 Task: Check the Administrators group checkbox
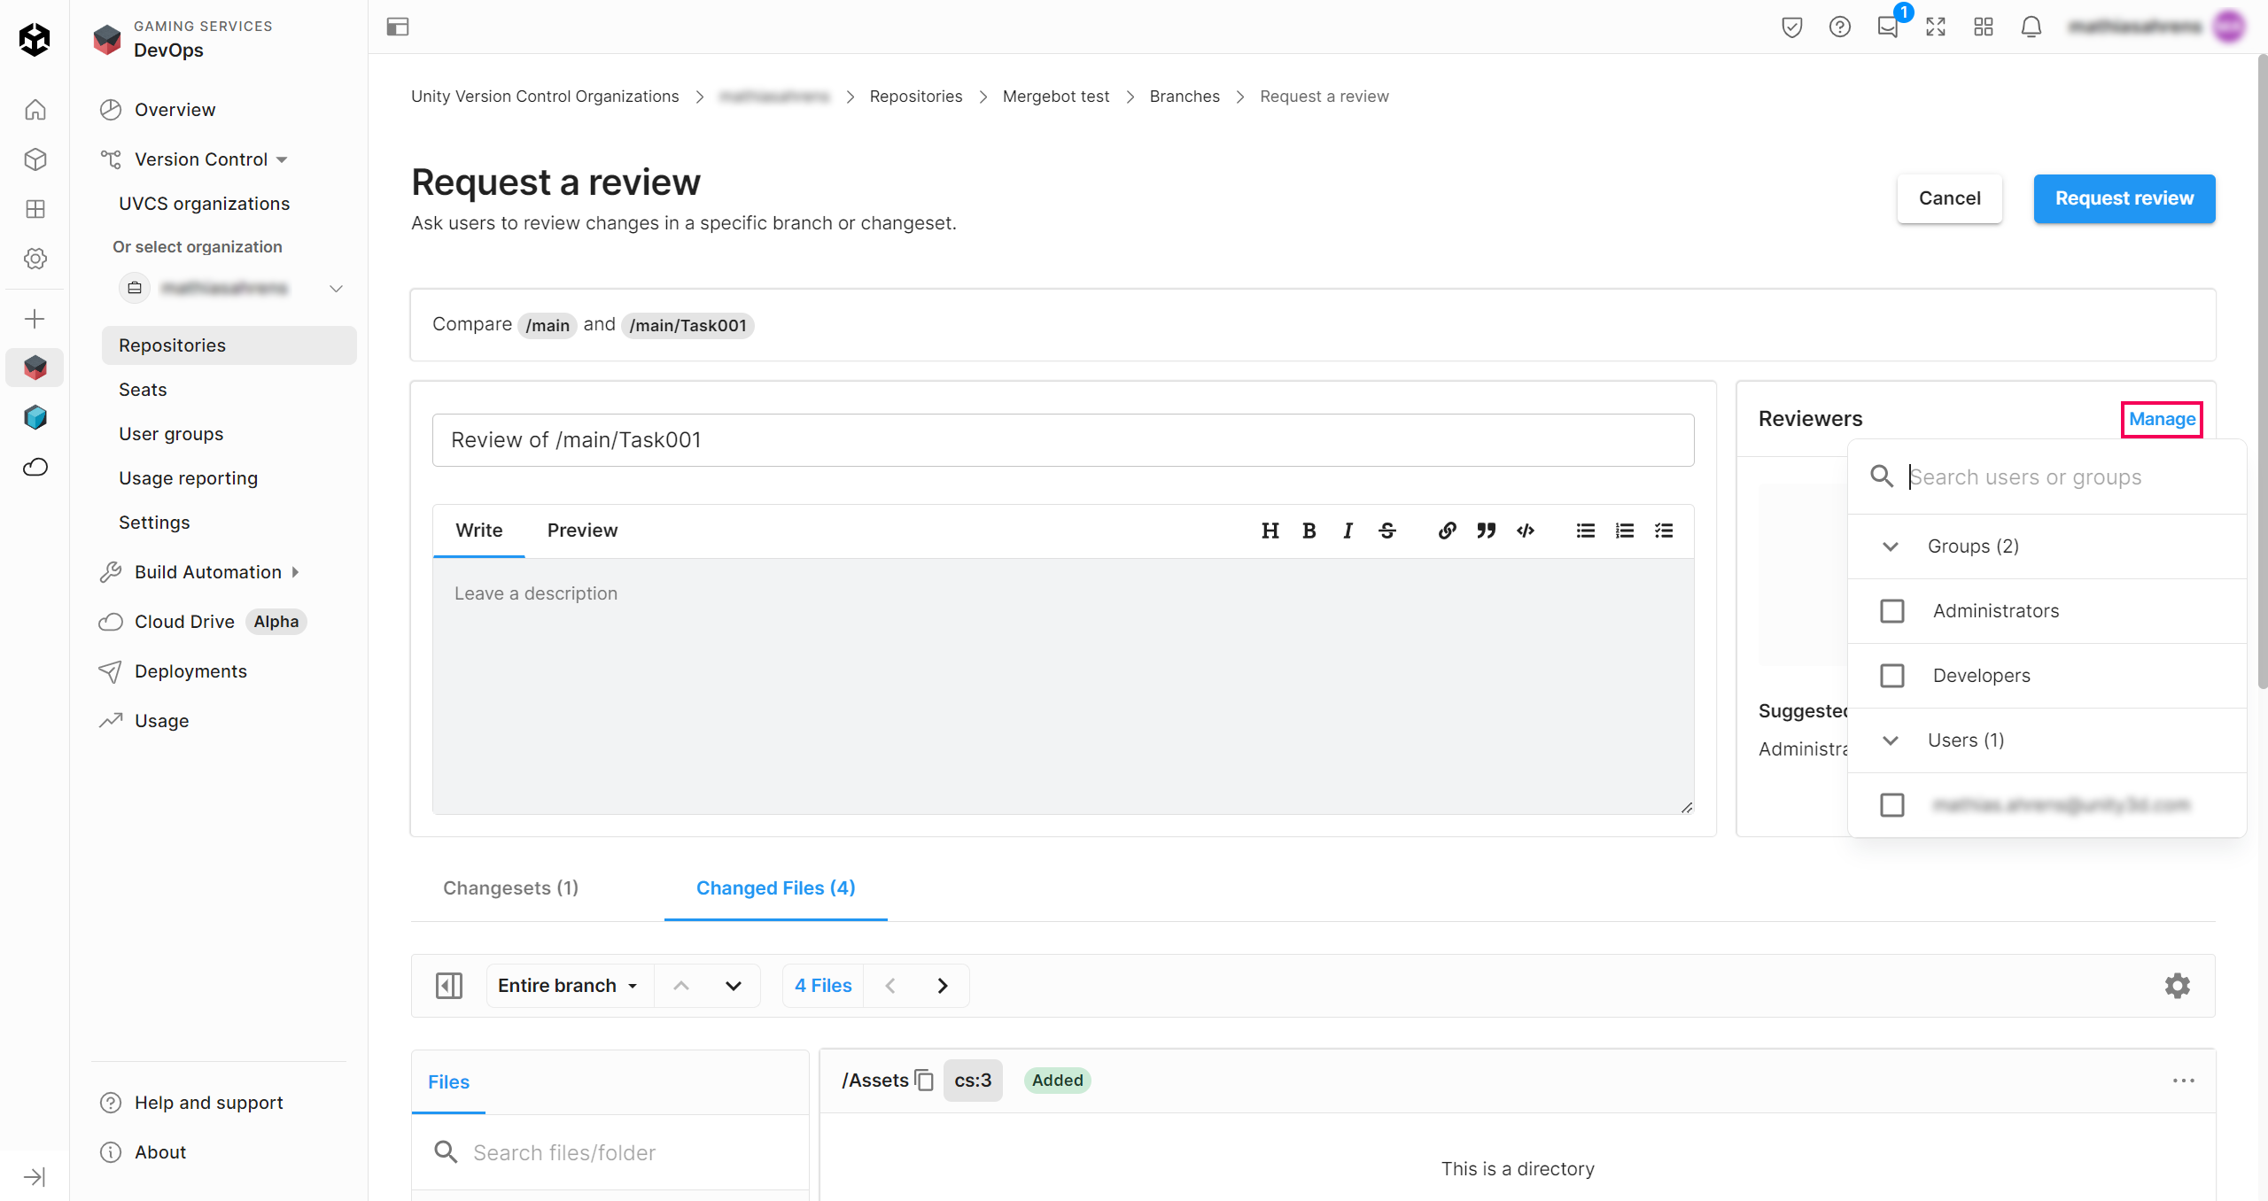1892,611
